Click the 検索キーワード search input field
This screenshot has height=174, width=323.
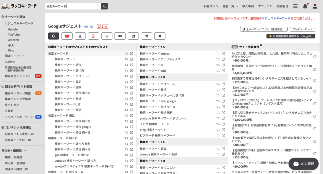(x=71, y=6)
